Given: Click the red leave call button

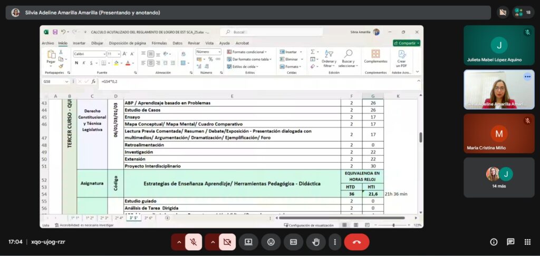Looking at the screenshot, I should (356, 242).
